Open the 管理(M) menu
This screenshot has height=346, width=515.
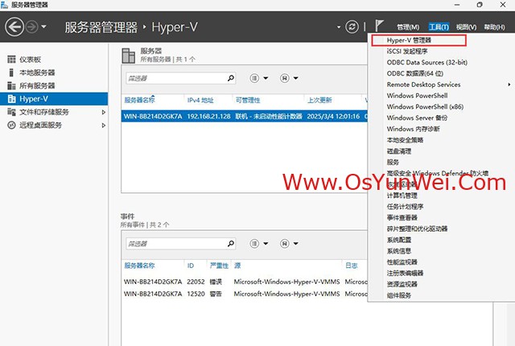point(408,27)
